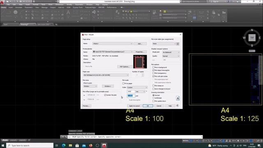Open the Paper size dropdown
Viewport: 263px width, 148px height.
106,75
